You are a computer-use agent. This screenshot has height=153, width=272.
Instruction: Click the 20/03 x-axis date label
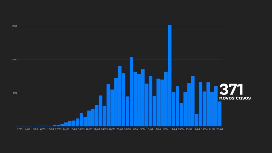coord(89,129)
